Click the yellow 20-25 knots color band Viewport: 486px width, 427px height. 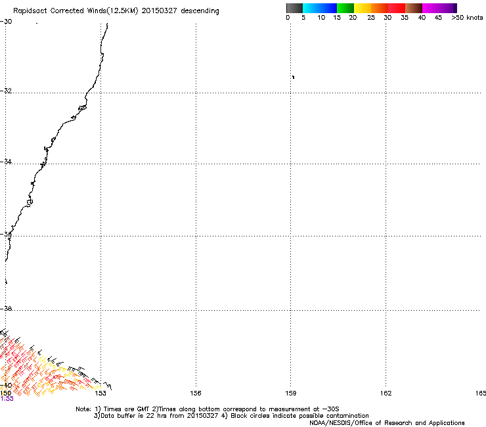(x=363, y=8)
